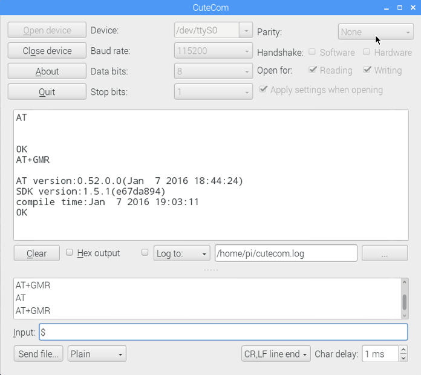Open the Stop bits dropdown

214,92
